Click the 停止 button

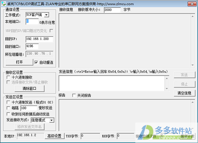[x=184, y=84]
